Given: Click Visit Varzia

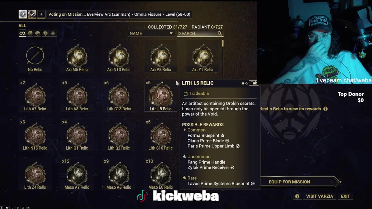Looking at the screenshot, I should [319, 196].
